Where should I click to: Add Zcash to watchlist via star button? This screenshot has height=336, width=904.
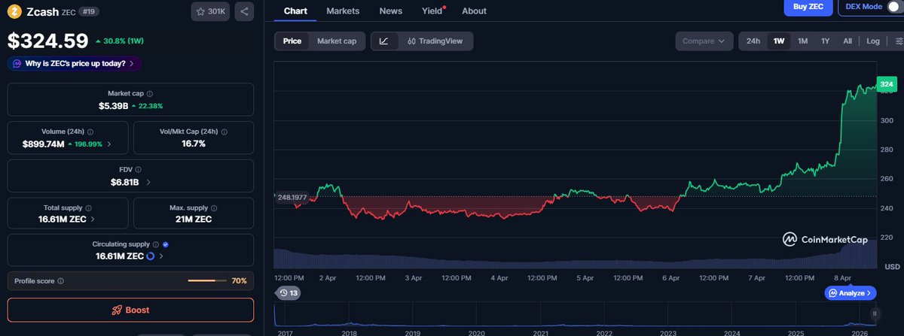(x=210, y=11)
